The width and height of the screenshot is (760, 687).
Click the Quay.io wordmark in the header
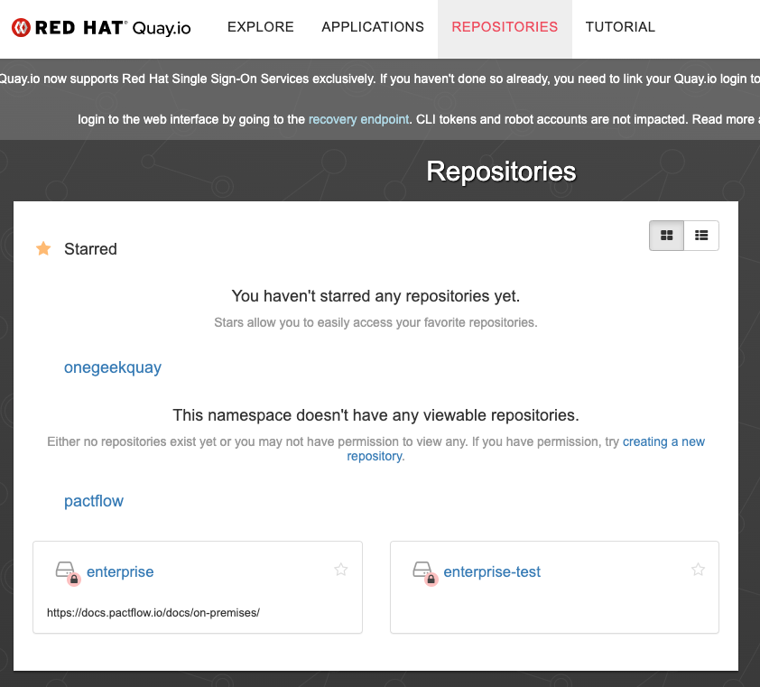(161, 27)
